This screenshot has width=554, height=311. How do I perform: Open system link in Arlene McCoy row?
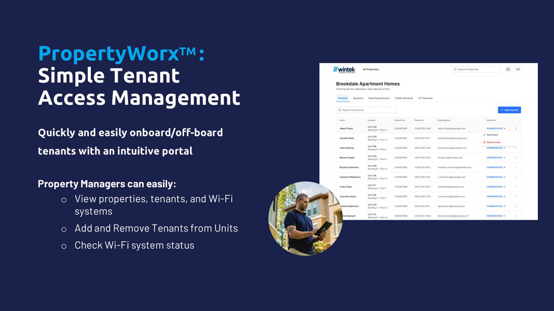pyautogui.click(x=494, y=148)
